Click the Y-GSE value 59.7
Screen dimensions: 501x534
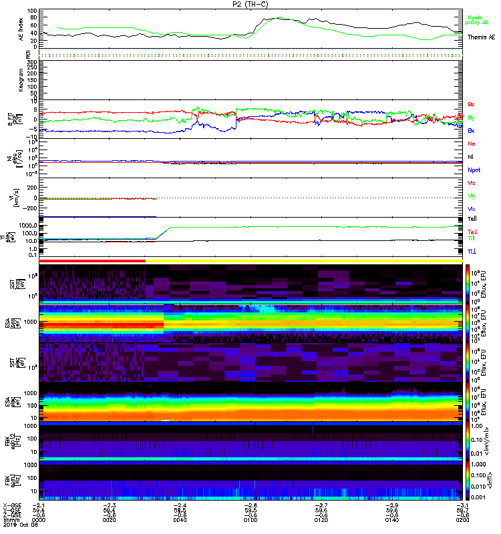(x=463, y=510)
